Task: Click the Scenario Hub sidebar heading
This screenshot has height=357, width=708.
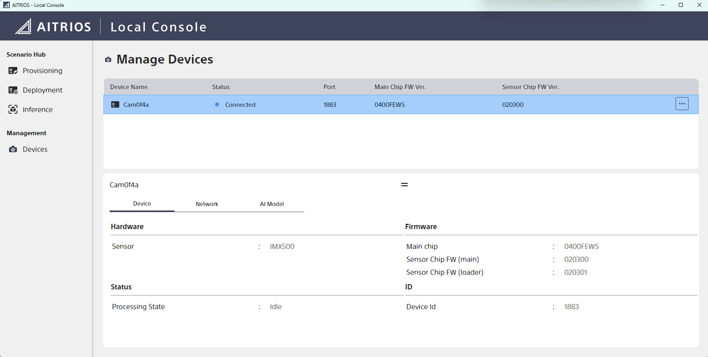Action: click(26, 55)
